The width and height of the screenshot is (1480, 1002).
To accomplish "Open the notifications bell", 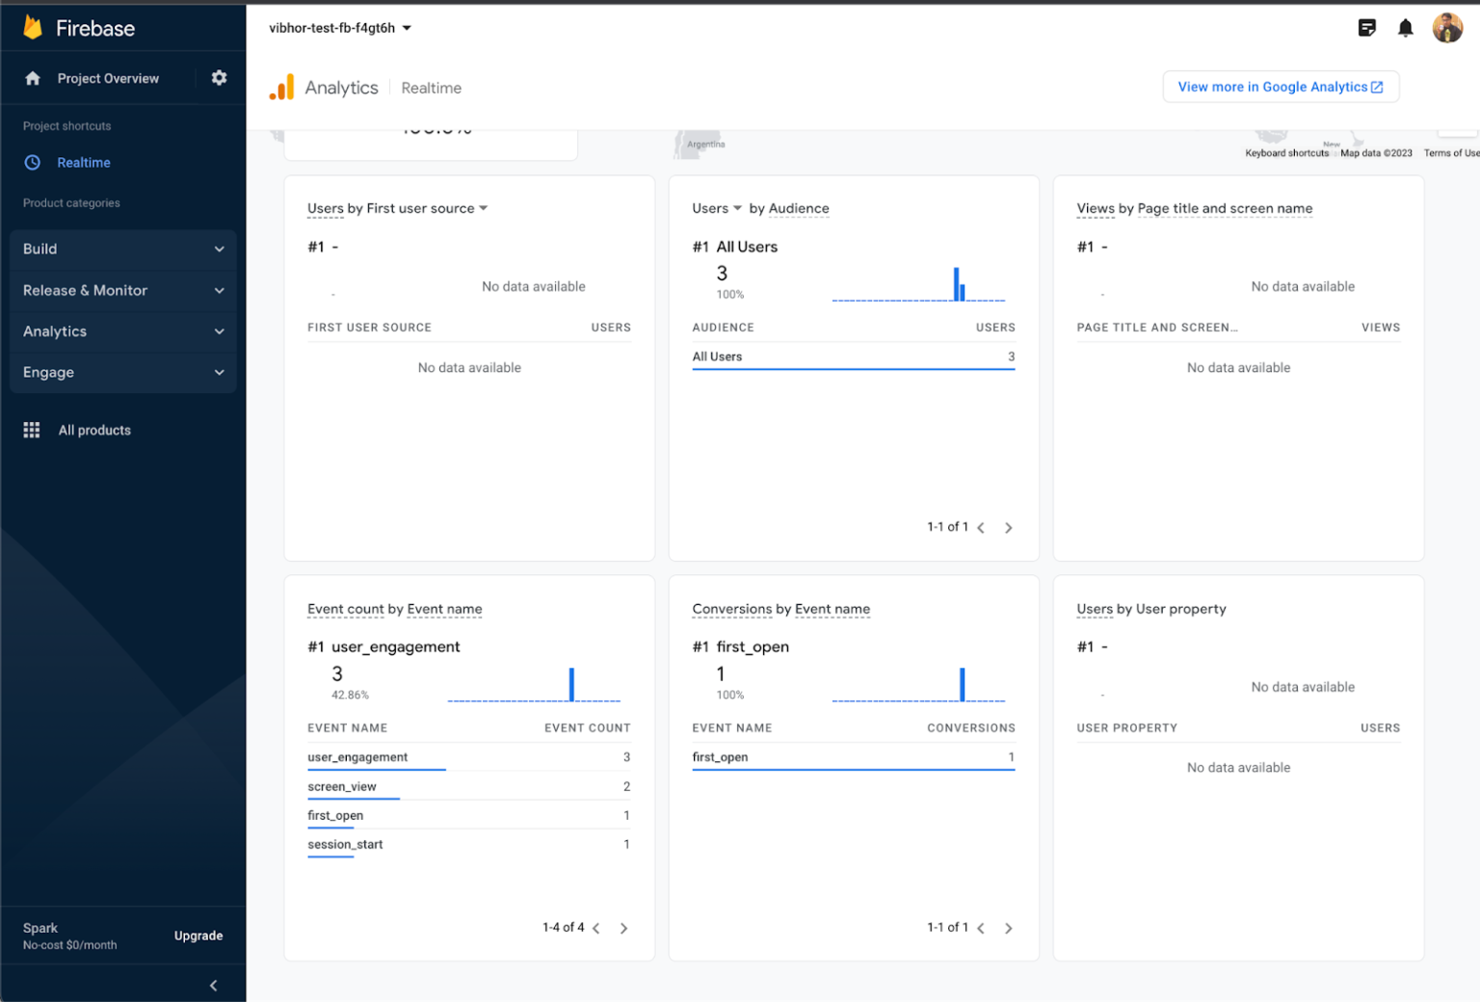I will click(1405, 27).
